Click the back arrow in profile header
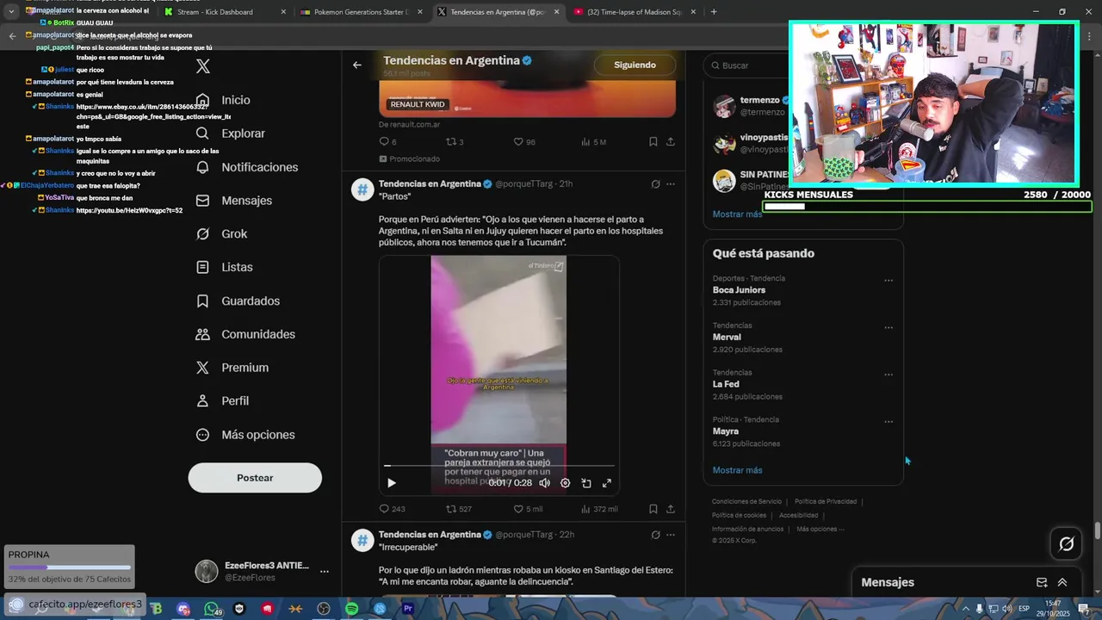1102x620 pixels. click(x=357, y=65)
